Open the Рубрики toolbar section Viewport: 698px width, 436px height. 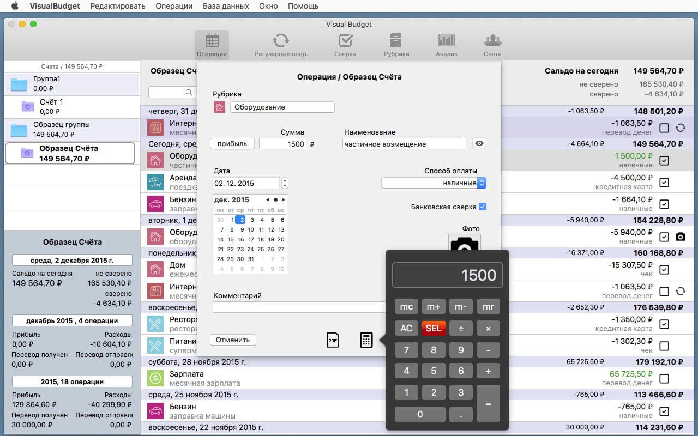[x=396, y=45]
